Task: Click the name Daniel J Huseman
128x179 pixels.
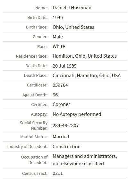Action: click(x=72, y=8)
